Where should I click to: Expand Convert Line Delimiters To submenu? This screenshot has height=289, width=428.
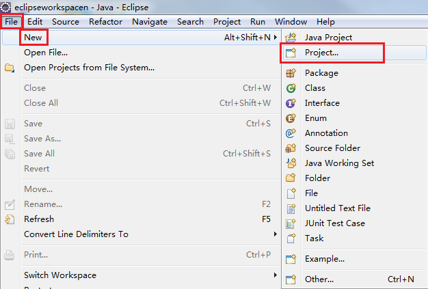pos(276,234)
